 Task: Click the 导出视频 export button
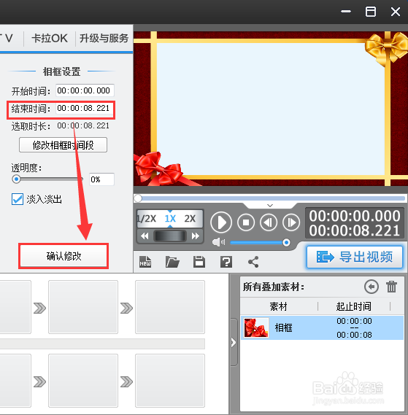[x=355, y=257]
